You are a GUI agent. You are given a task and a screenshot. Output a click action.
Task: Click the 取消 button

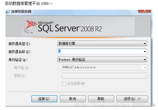(x=73, y=99)
